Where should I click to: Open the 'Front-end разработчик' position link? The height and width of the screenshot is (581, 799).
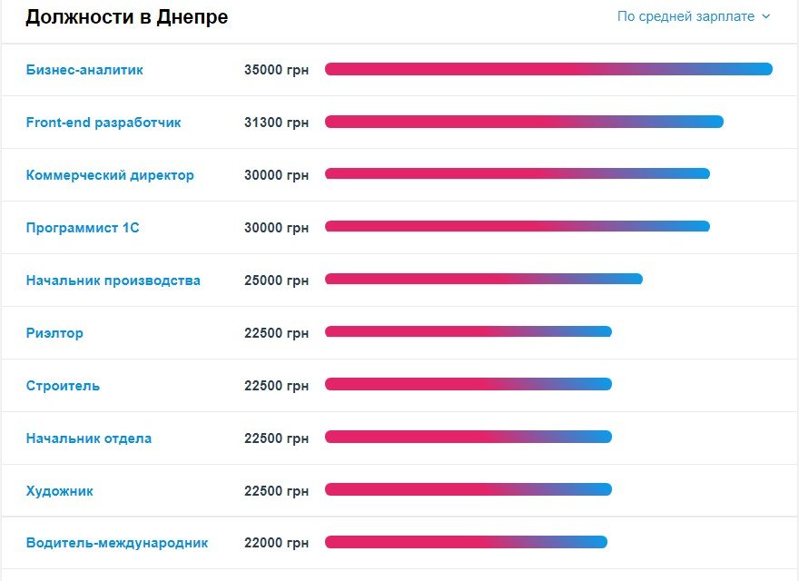coord(104,123)
